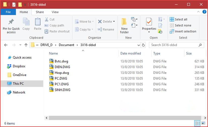The image size is (208, 127).
Task: Expand the Delete dropdown arrow
Action: [x=114, y=21]
